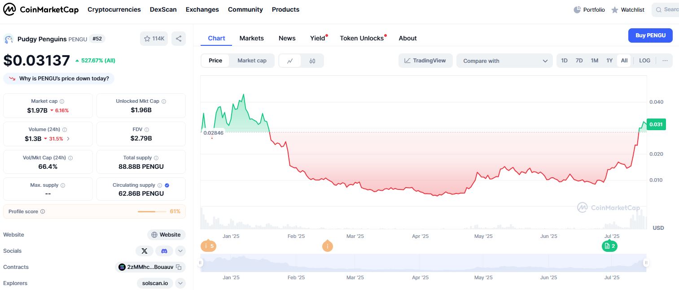
Task: Click the Max. supply info icon
Action: (x=62, y=185)
